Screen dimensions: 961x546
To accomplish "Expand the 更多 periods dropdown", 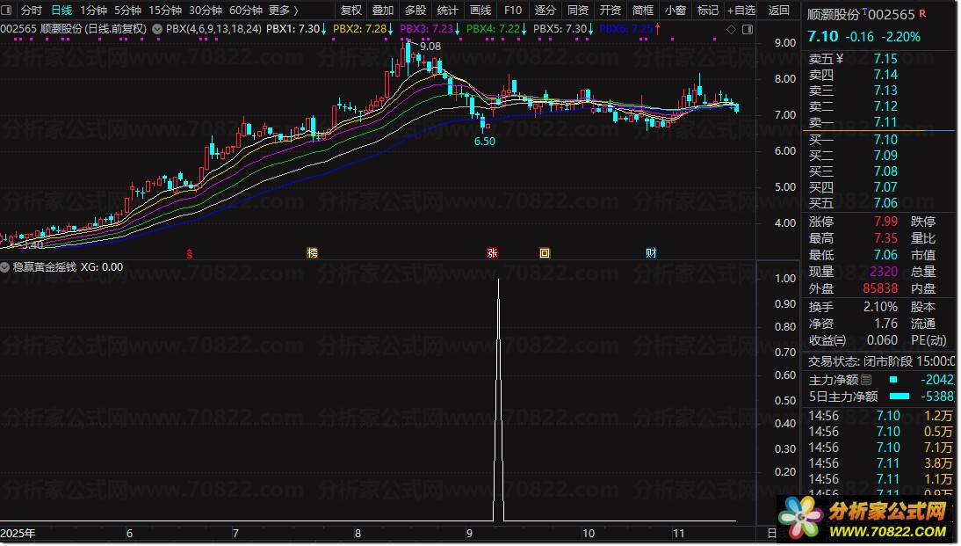I will pyautogui.click(x=283, y=11).
